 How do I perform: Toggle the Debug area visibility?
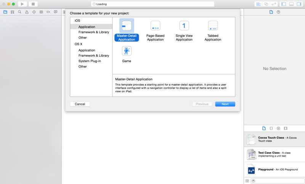click(x=291, y=4)
